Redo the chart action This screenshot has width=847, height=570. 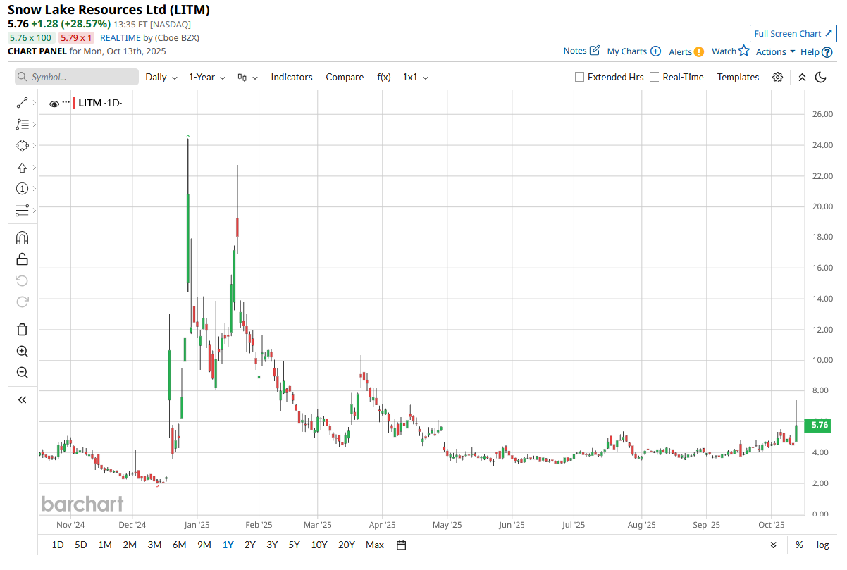(22, 302)
